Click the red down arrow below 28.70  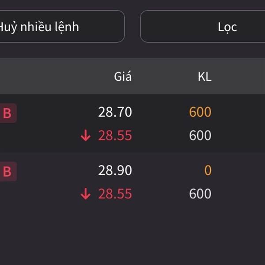[x=86, y=136]
